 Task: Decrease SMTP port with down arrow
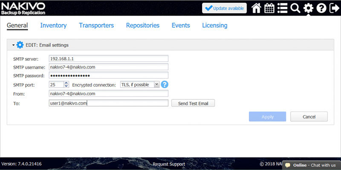(66, 86)
